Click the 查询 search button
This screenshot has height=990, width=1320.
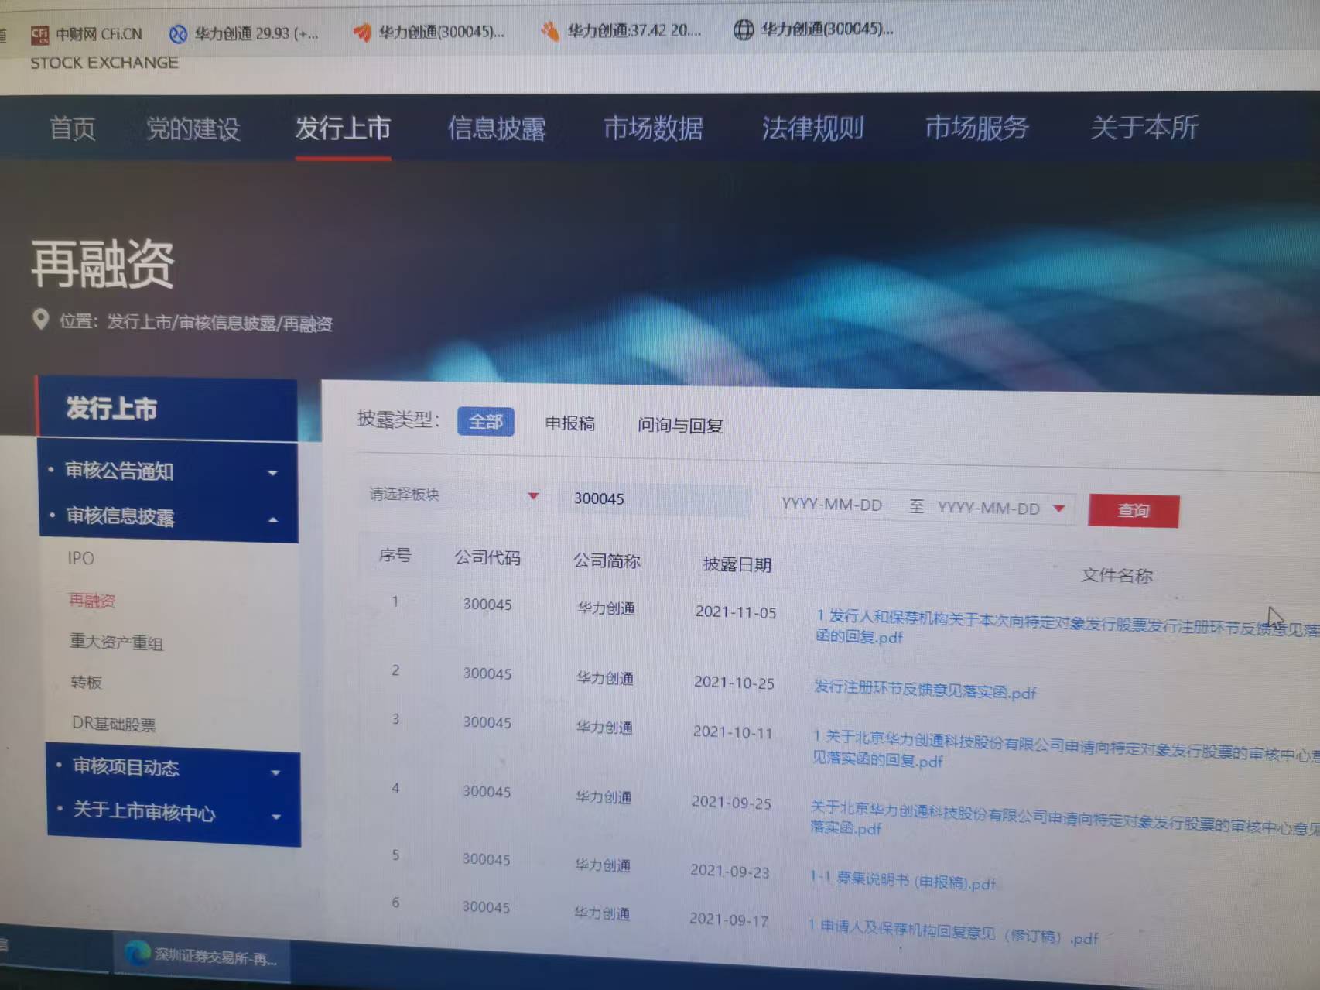pos(1134,511)
